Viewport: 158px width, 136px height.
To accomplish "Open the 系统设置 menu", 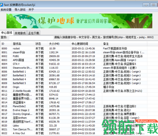I will pos(6,10).
